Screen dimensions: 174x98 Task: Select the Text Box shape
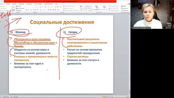click(x=81, y=7)
